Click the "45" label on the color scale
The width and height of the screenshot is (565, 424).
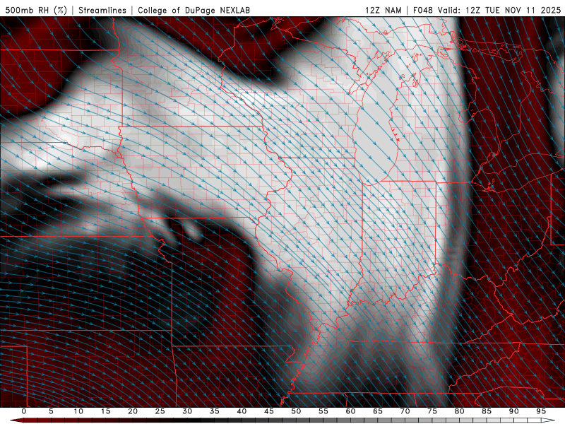(269, 411)
